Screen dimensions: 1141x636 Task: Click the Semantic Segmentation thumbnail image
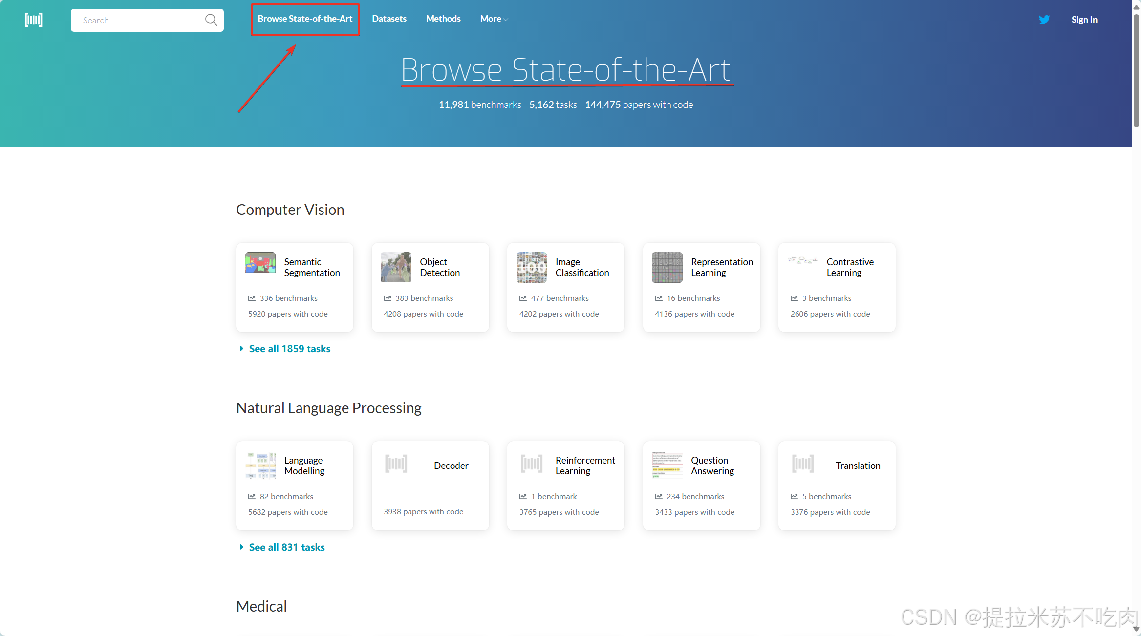click(x=260, y=263)
